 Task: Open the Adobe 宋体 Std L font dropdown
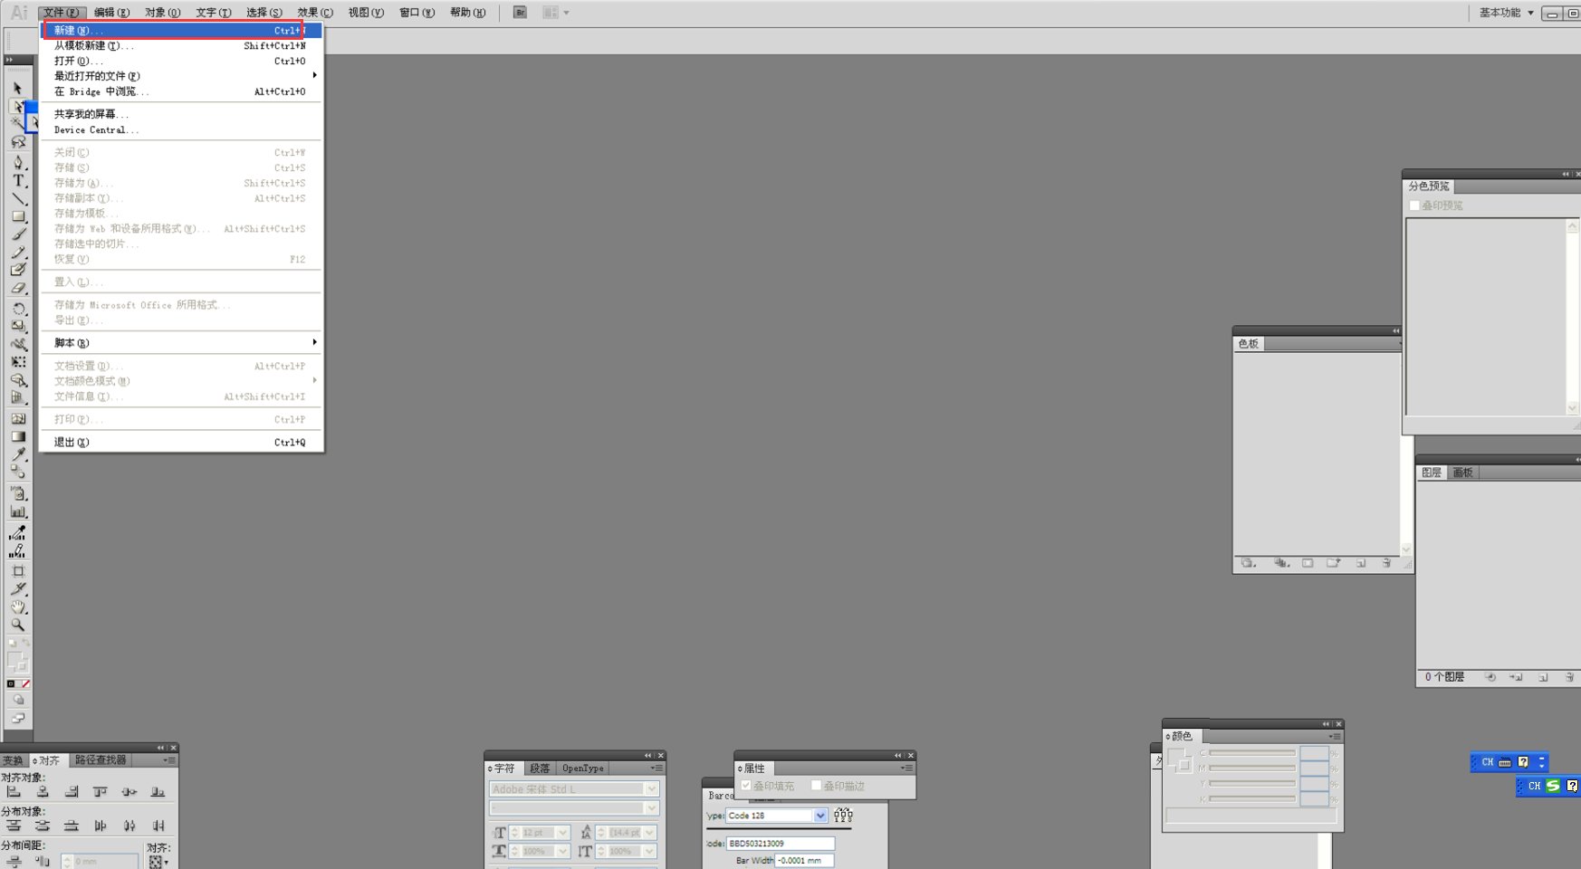(x=651, y=789)
